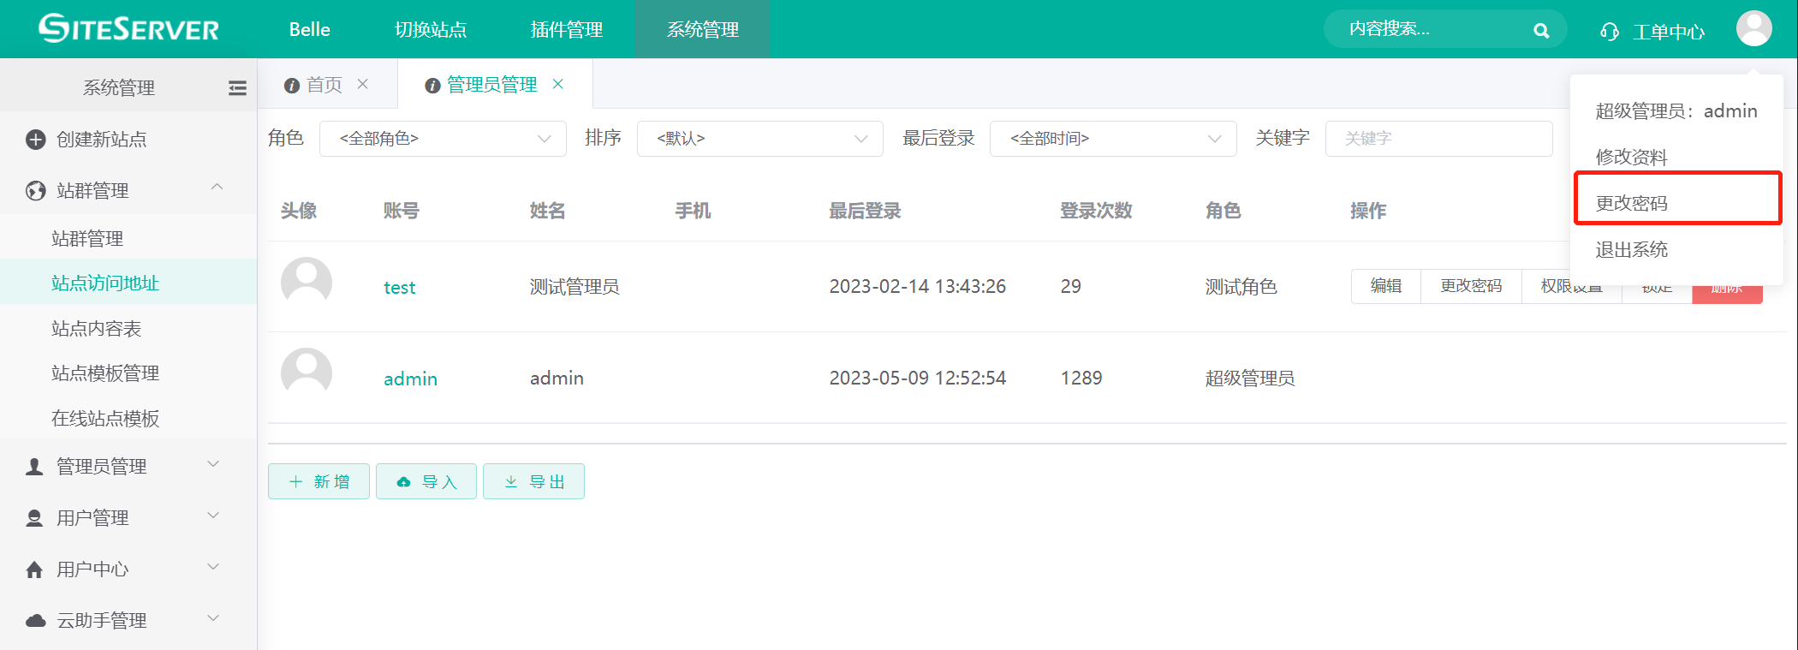Expand the 云助手管理 sidebar group
The width and height of the screenshot is (1798, 650).
point(214,618)
